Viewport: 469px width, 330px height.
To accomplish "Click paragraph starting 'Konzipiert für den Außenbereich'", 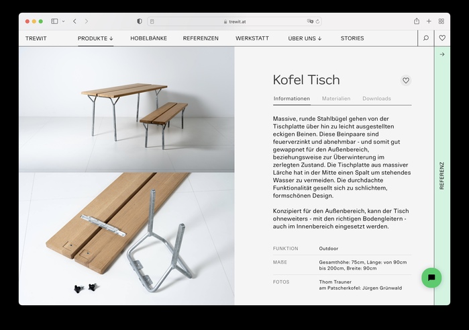I will point(341,219).
